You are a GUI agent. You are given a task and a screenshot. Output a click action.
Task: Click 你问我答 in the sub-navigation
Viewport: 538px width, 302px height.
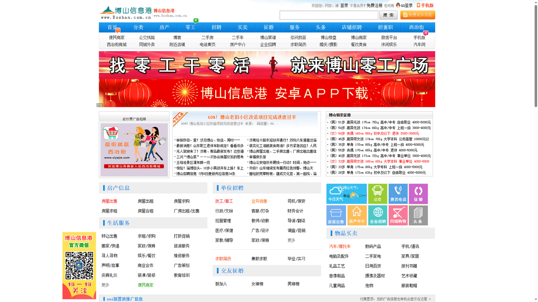[x=298, y=38]
